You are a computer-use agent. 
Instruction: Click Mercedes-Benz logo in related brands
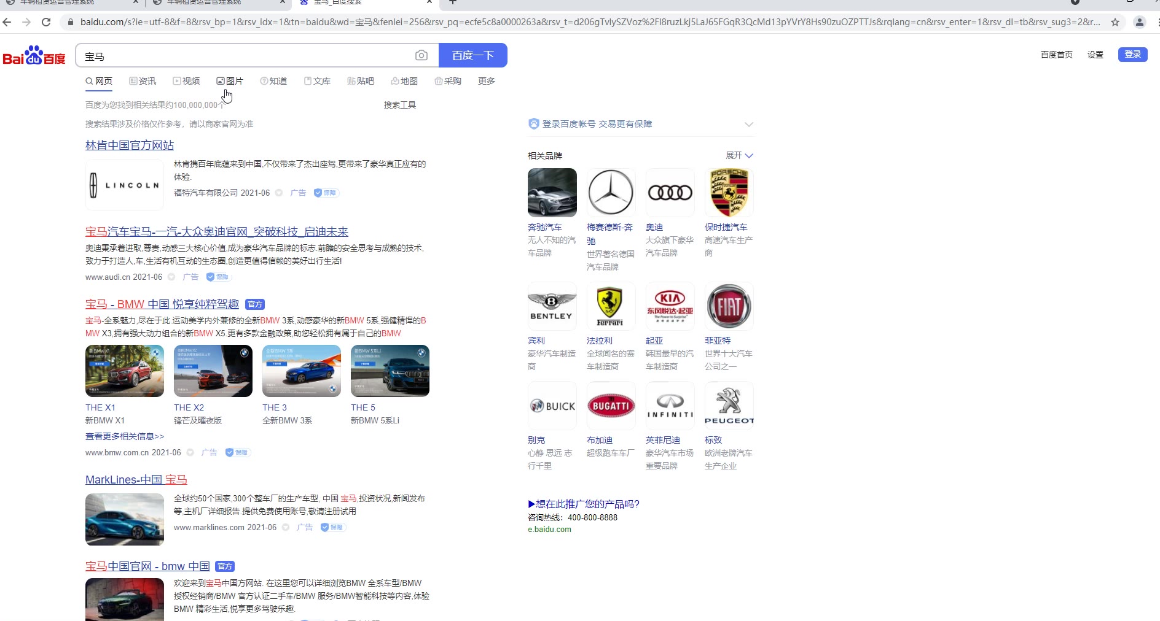[x=611, y=193]
